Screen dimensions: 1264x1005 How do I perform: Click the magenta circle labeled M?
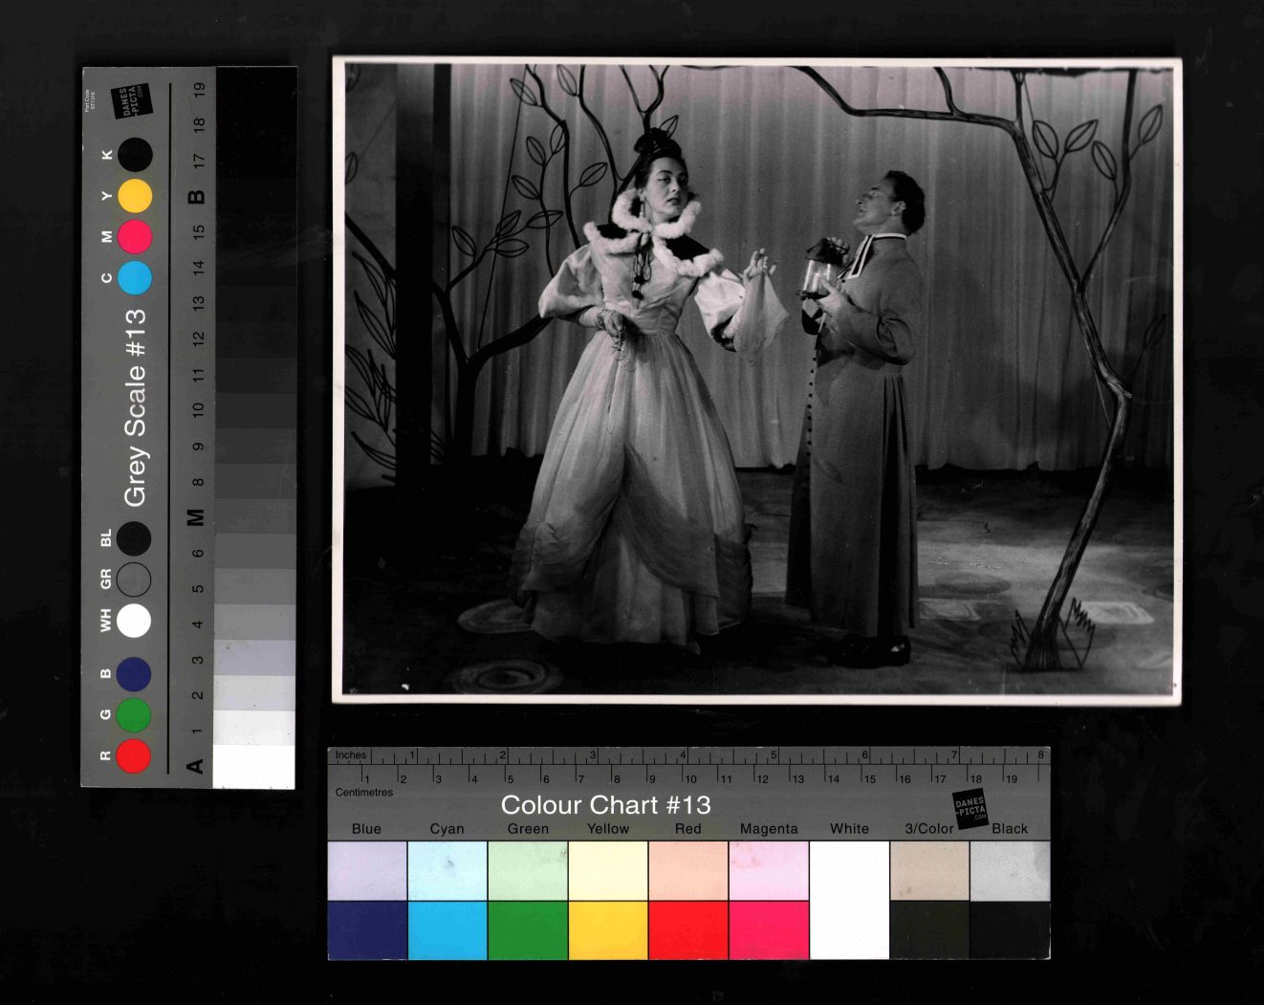click(135, 236)
